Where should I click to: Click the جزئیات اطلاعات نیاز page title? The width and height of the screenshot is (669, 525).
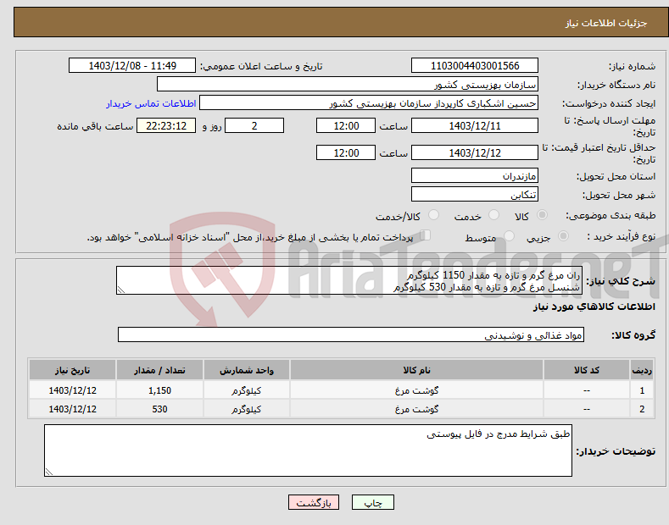(x=606, y=23)
